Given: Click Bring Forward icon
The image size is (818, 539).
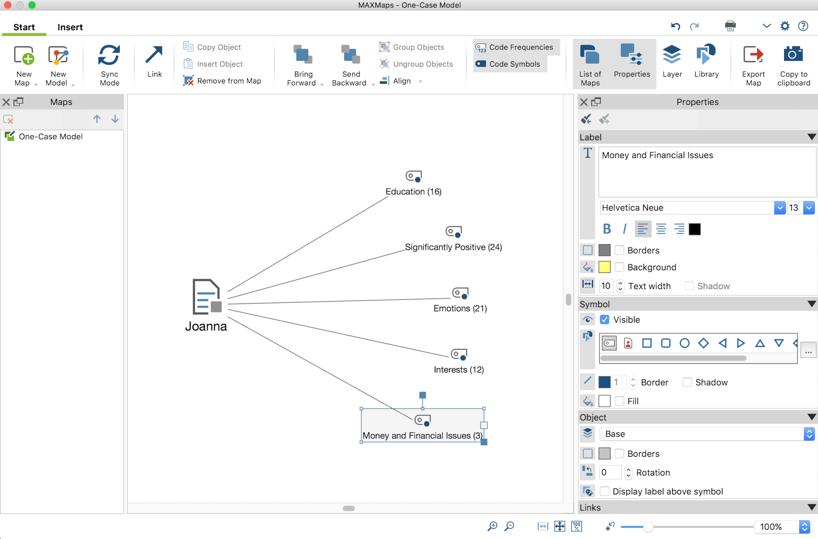Looking at the screenshot, I should click(x=303, y=55).
